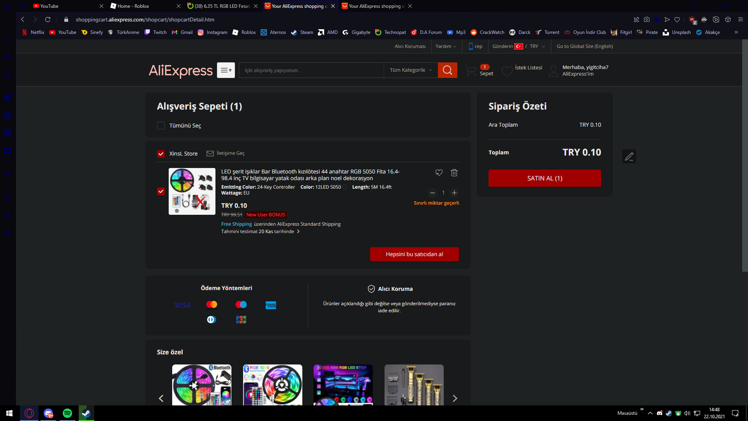This screenshot has height=421, width=748.
Task: Open the shopping cart icon in header
Action: pyautogui.click(x=471, y=71)
